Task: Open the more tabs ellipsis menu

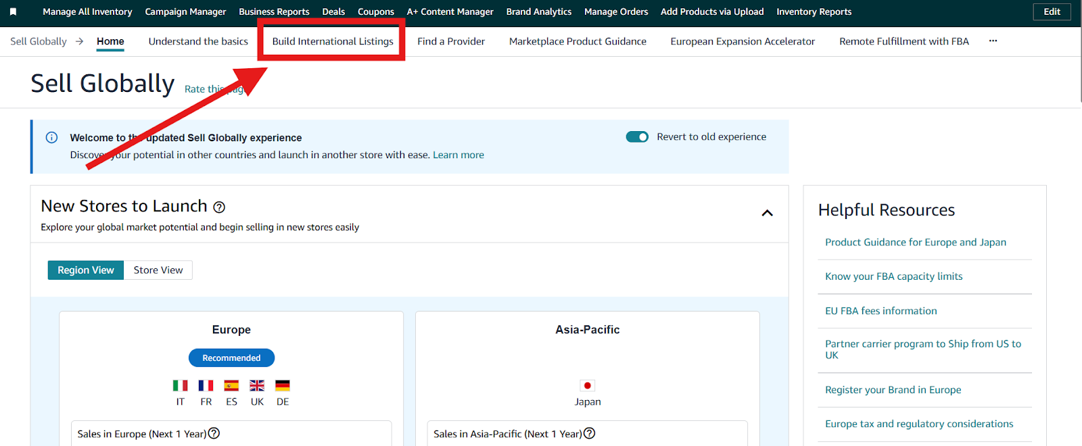Action: 993,41
